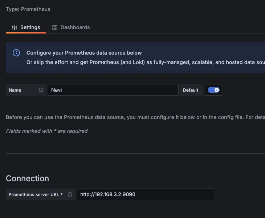Click the 'Before you can use the Prometheus' paragraph

135,117
